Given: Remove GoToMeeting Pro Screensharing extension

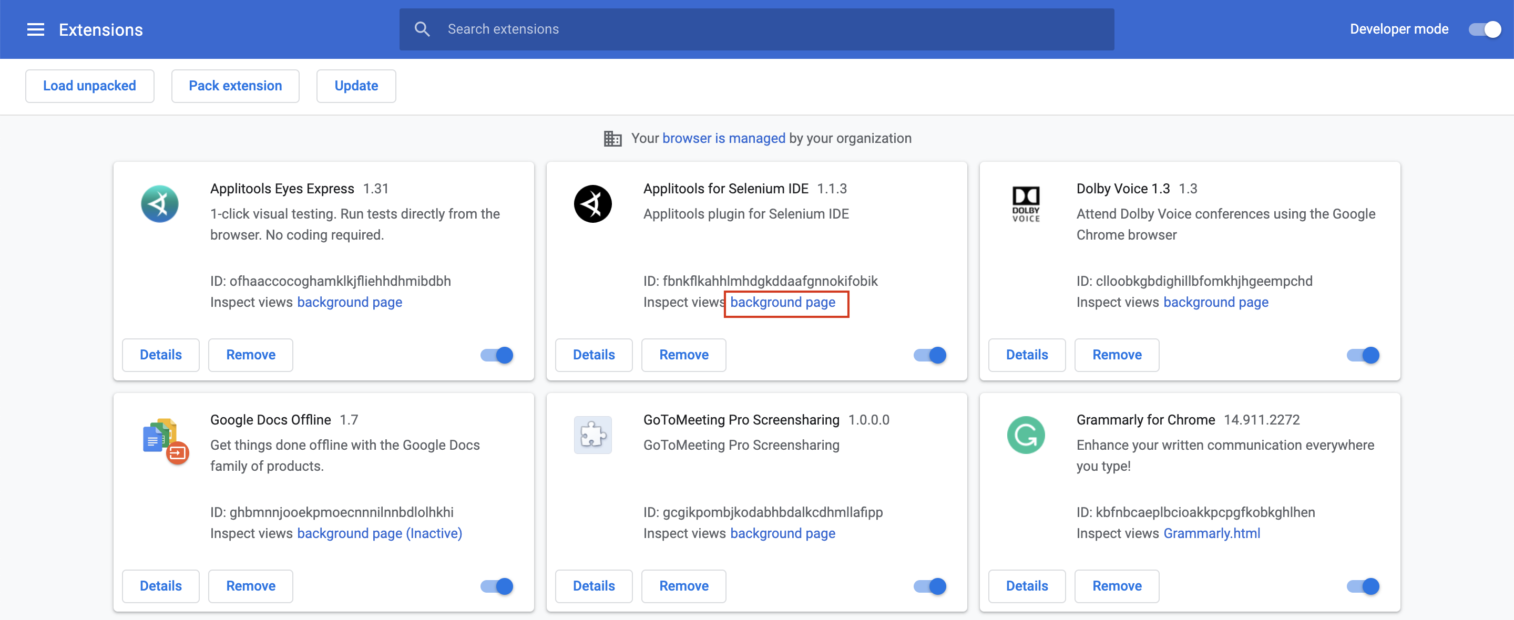Looking at the screenshot, I should click(683, 586).
